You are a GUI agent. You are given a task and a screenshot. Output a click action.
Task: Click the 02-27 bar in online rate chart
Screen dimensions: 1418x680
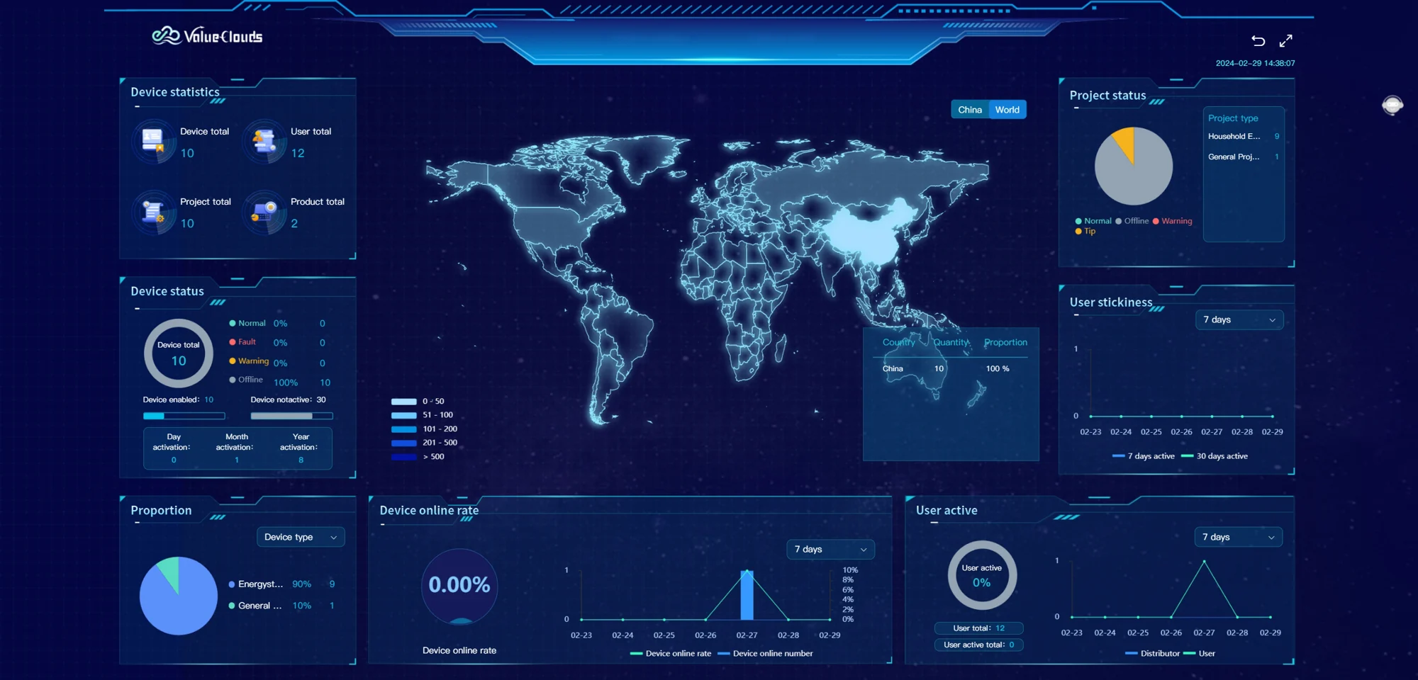point(747,595)
